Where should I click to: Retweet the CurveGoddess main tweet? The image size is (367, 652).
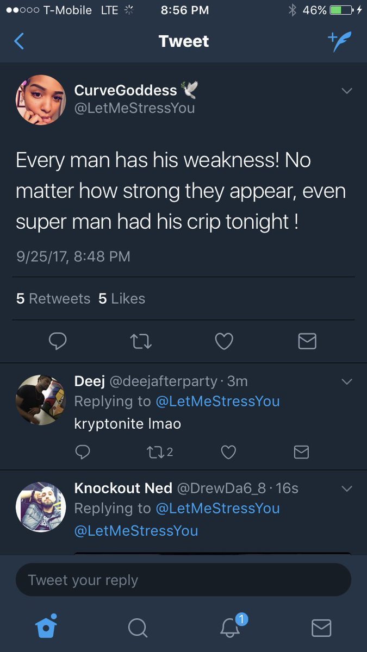click(141, 341)
